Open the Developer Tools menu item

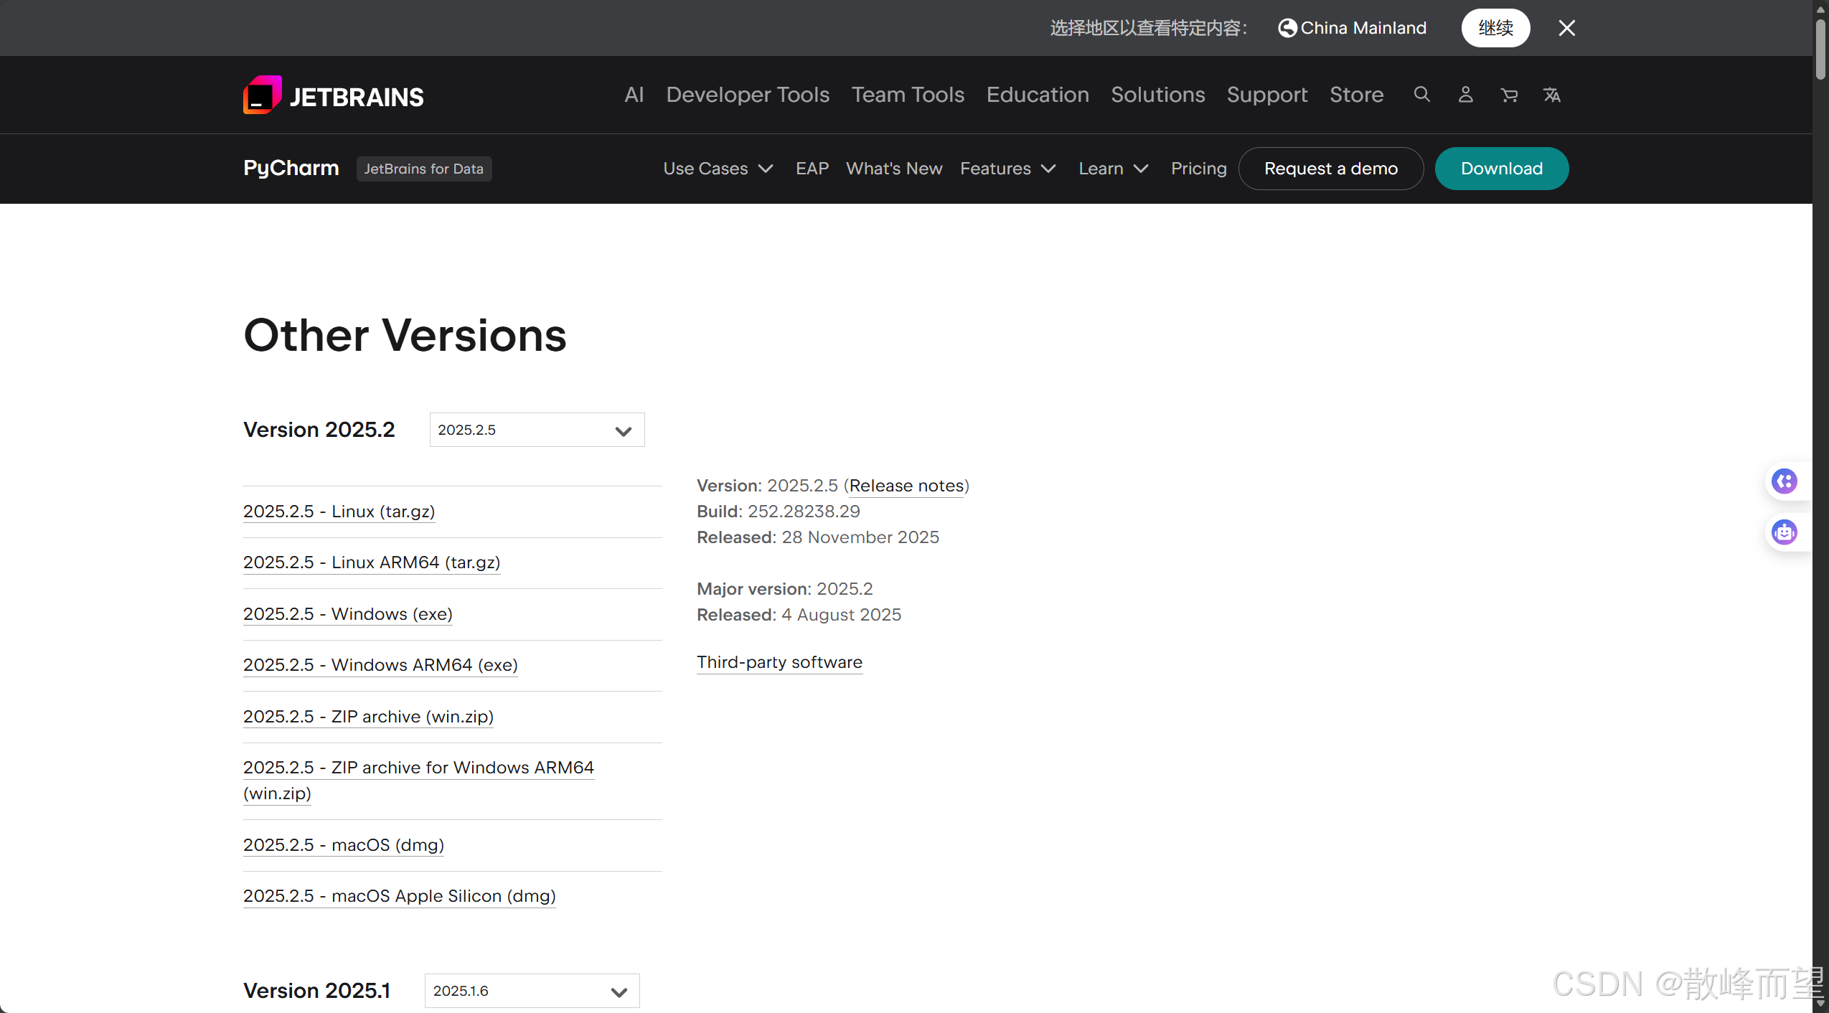[x=747, y=95]
